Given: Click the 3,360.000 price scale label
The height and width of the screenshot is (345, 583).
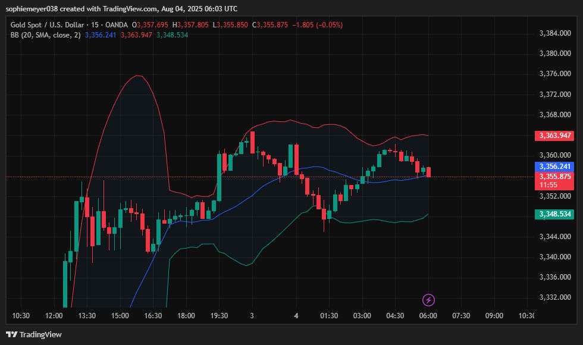Looking at the screenshot, I should click(x=555, y=155).
